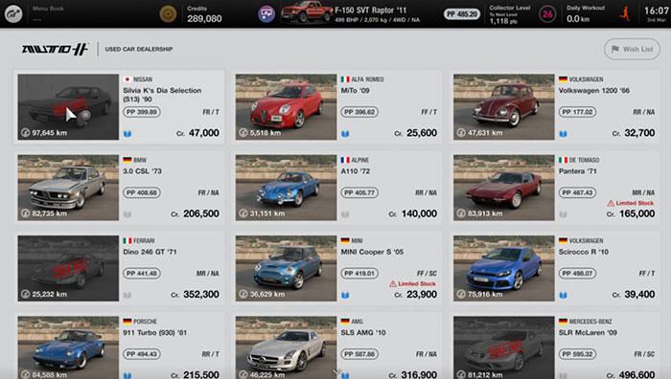671x379 pixels.
Task: Click the F-150 SVT Raptor car icon
Action: [307, 12]
